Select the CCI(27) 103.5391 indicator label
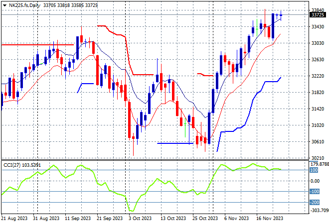Screen dimensions: 329x224 tap(22, 165)
